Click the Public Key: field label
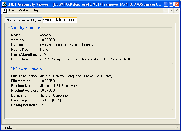The image size is (181, 131). [20, 50]
